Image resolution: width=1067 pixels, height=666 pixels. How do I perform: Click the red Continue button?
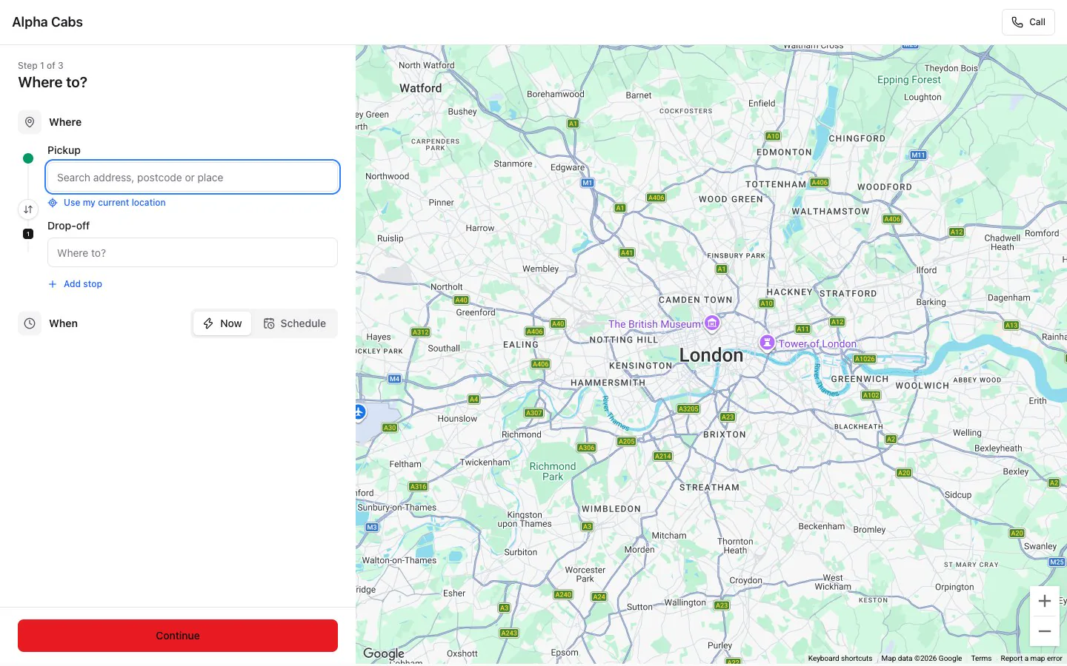(178, 636)
